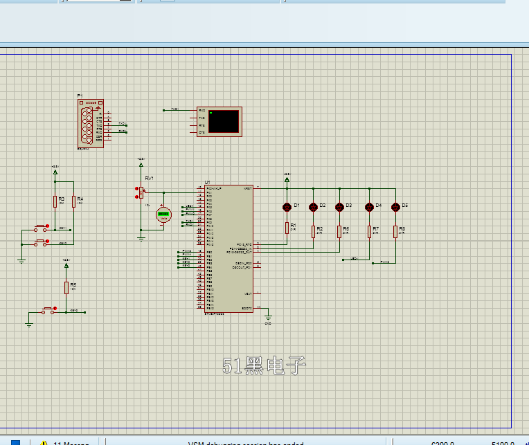
Task: Select the power terminal above RV1
Action: pyautogui.click(x=141, y=164)
